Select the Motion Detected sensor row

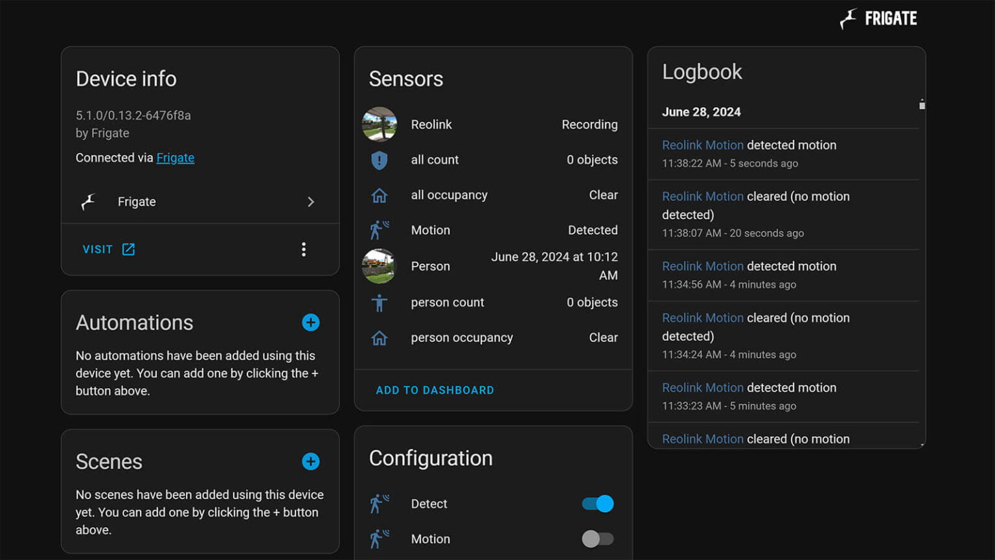pos(493,230)
